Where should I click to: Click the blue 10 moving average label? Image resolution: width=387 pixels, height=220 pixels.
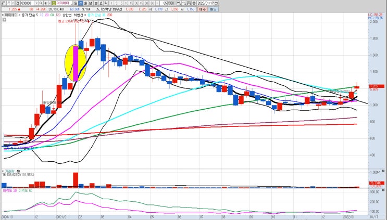pyautogui.click(x=42, y=15)
